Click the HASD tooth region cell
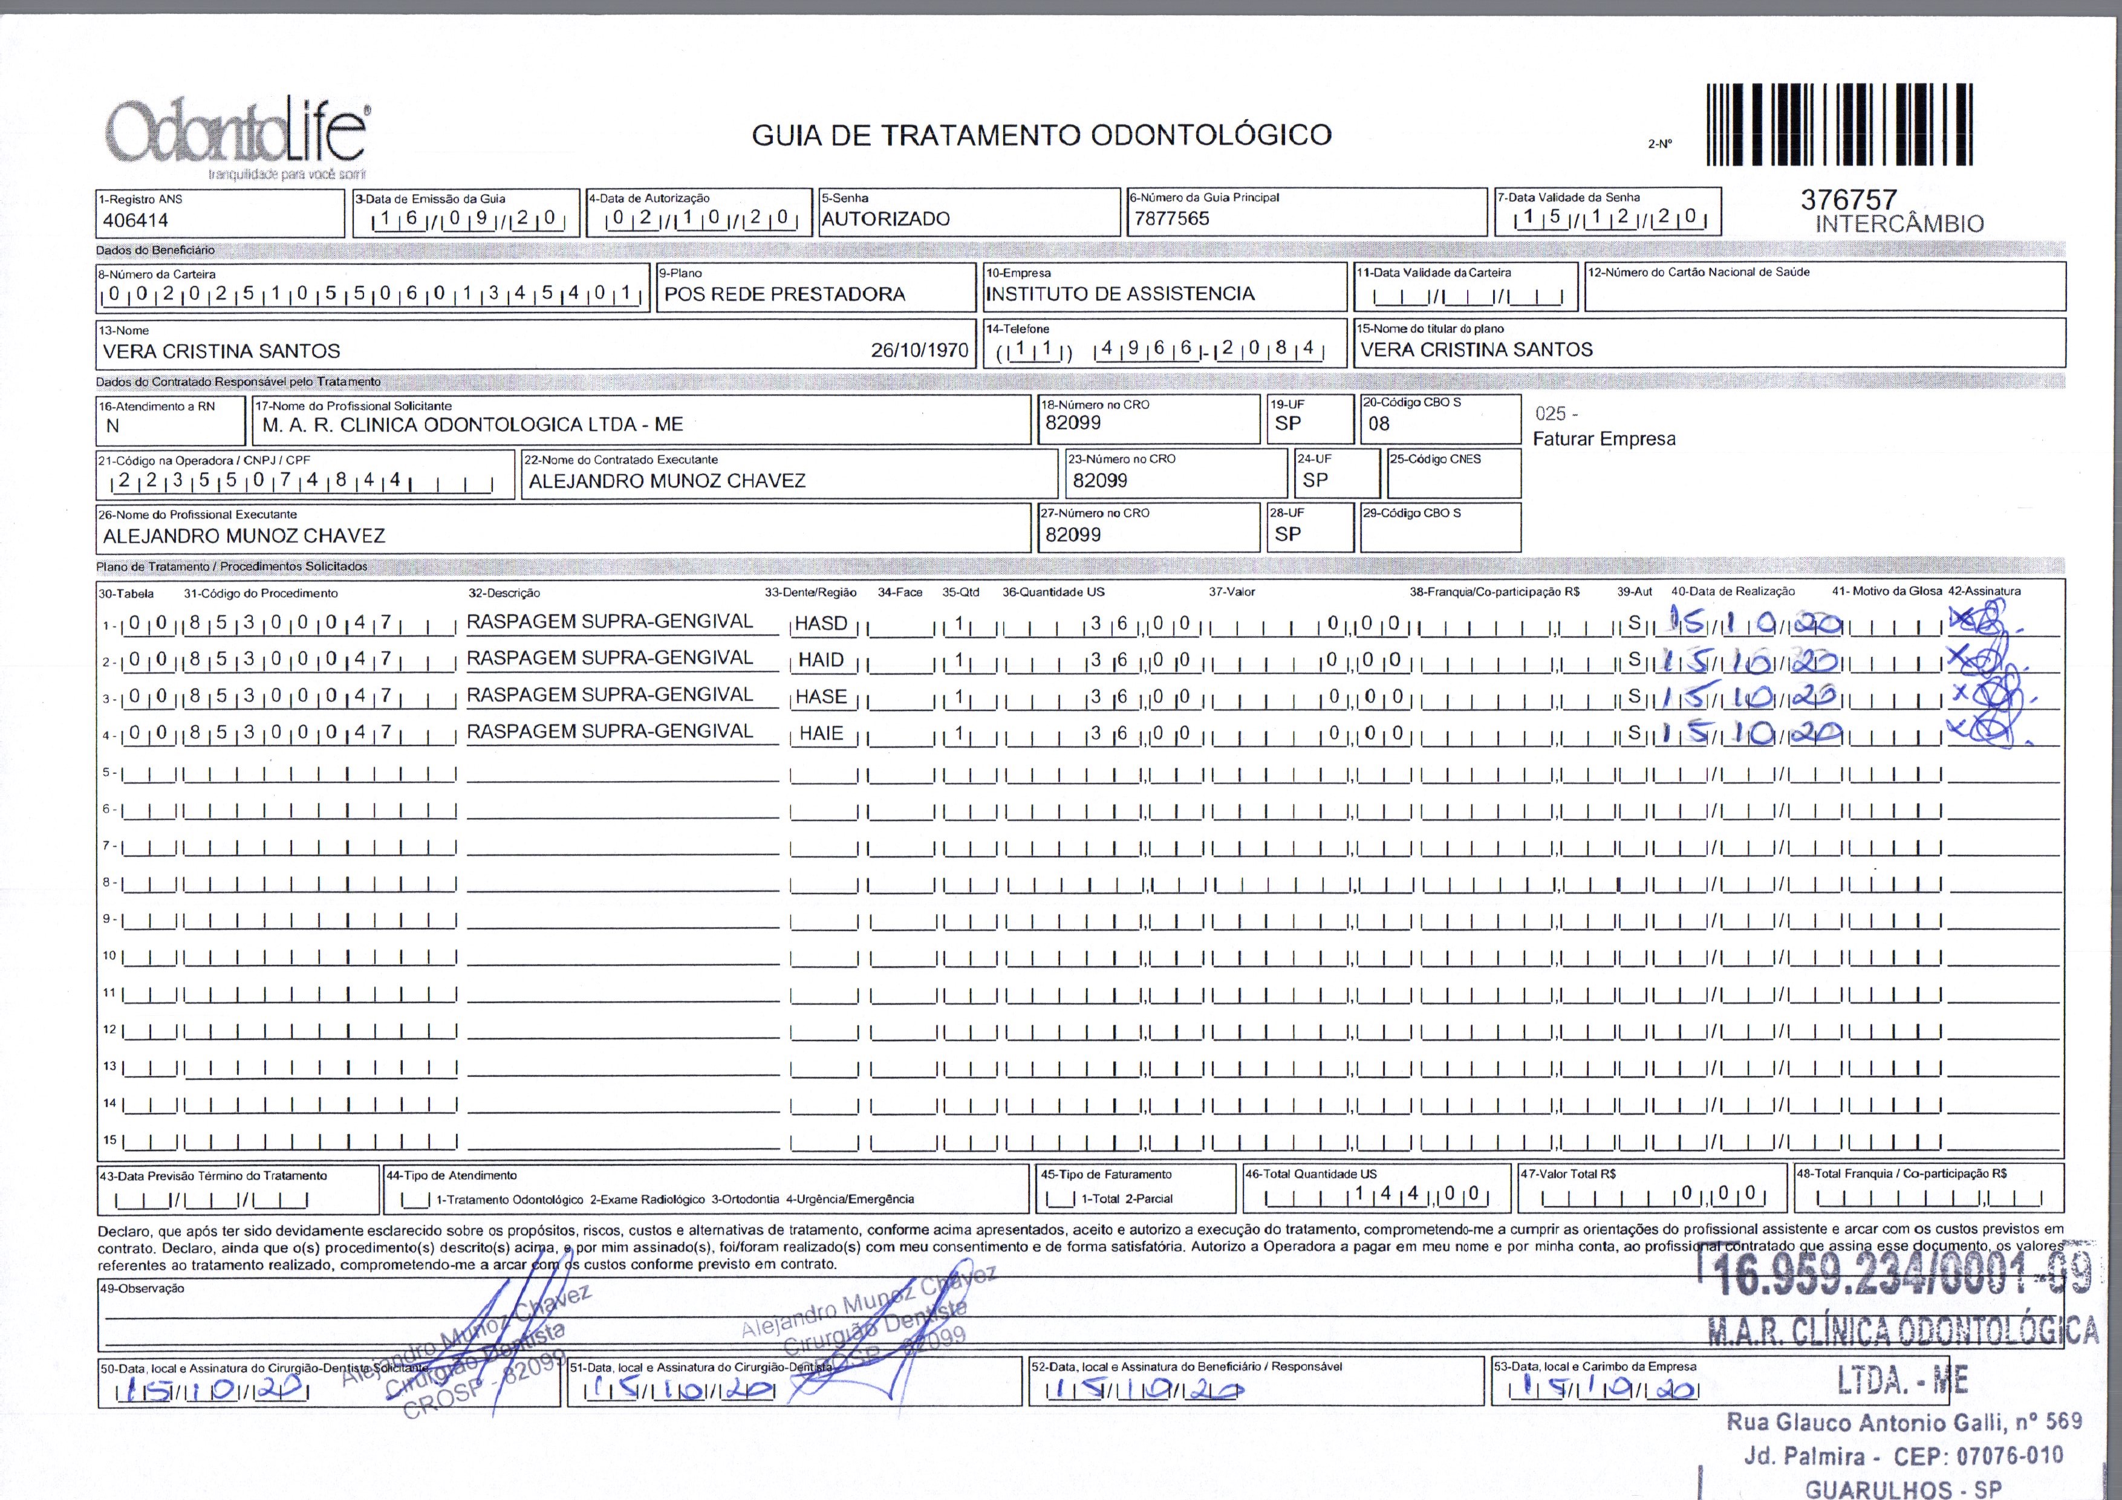Image resolution: width=2122 pixels, height=1500 pixels. (x=822, y=624)
